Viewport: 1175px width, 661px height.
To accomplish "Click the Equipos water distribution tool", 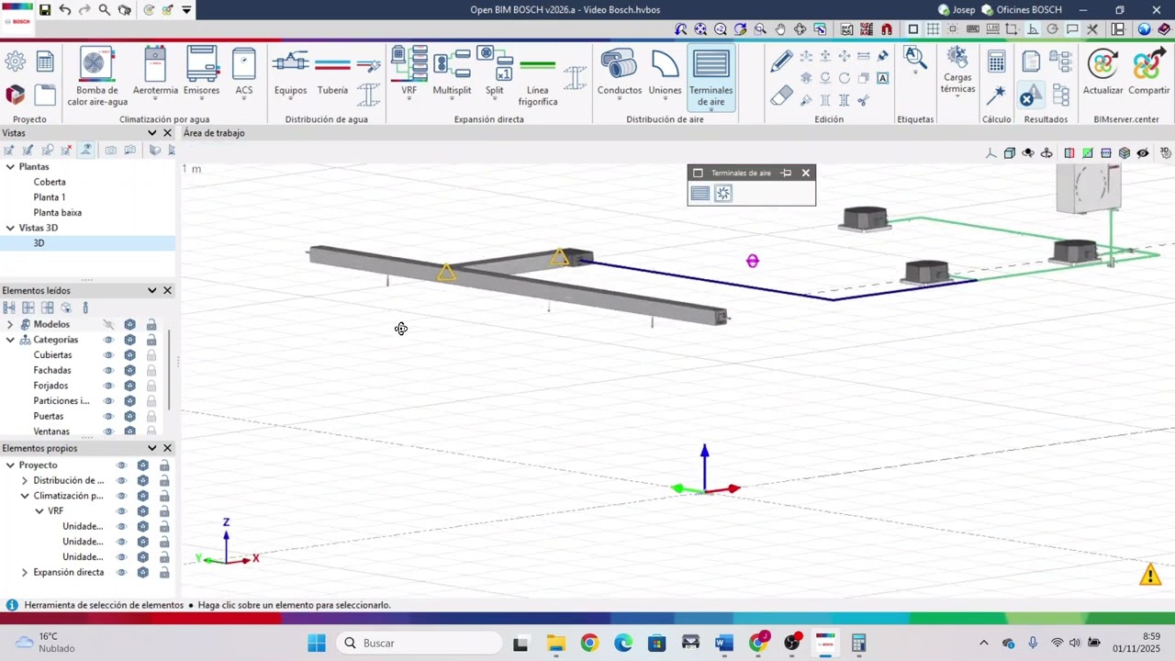I will click(290, 72).
